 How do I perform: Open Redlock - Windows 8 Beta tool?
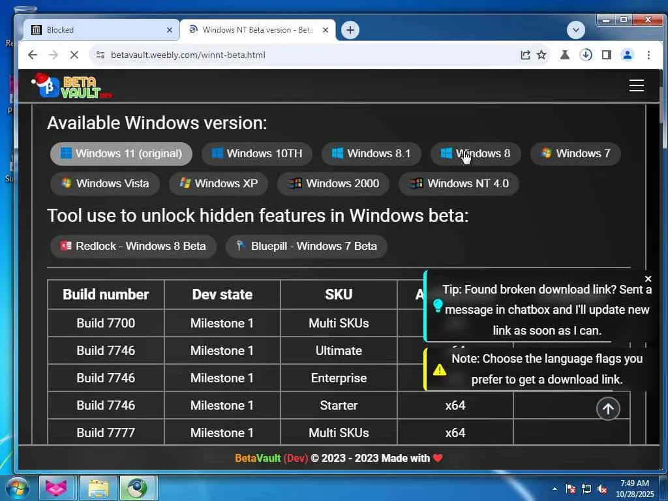point(133,246)
